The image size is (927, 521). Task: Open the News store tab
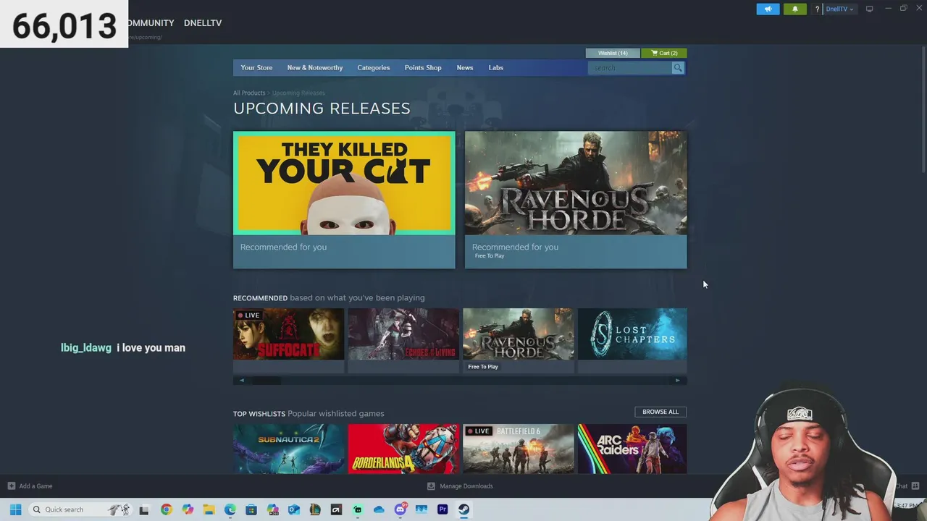click(x=465, y=67)
